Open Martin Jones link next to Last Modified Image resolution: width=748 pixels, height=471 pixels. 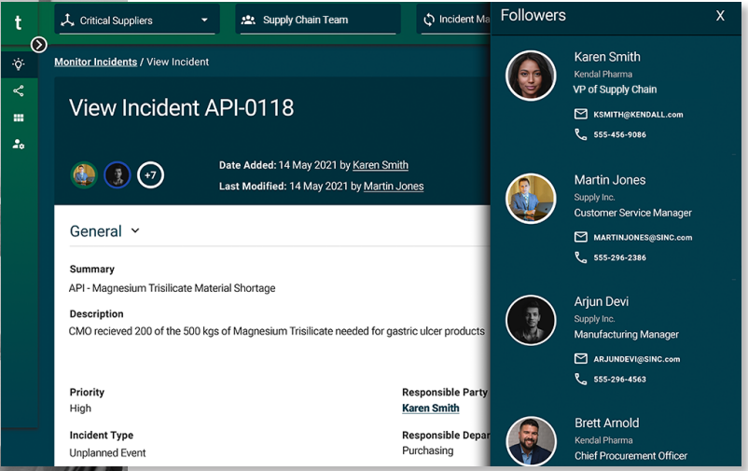click(394, 187)
